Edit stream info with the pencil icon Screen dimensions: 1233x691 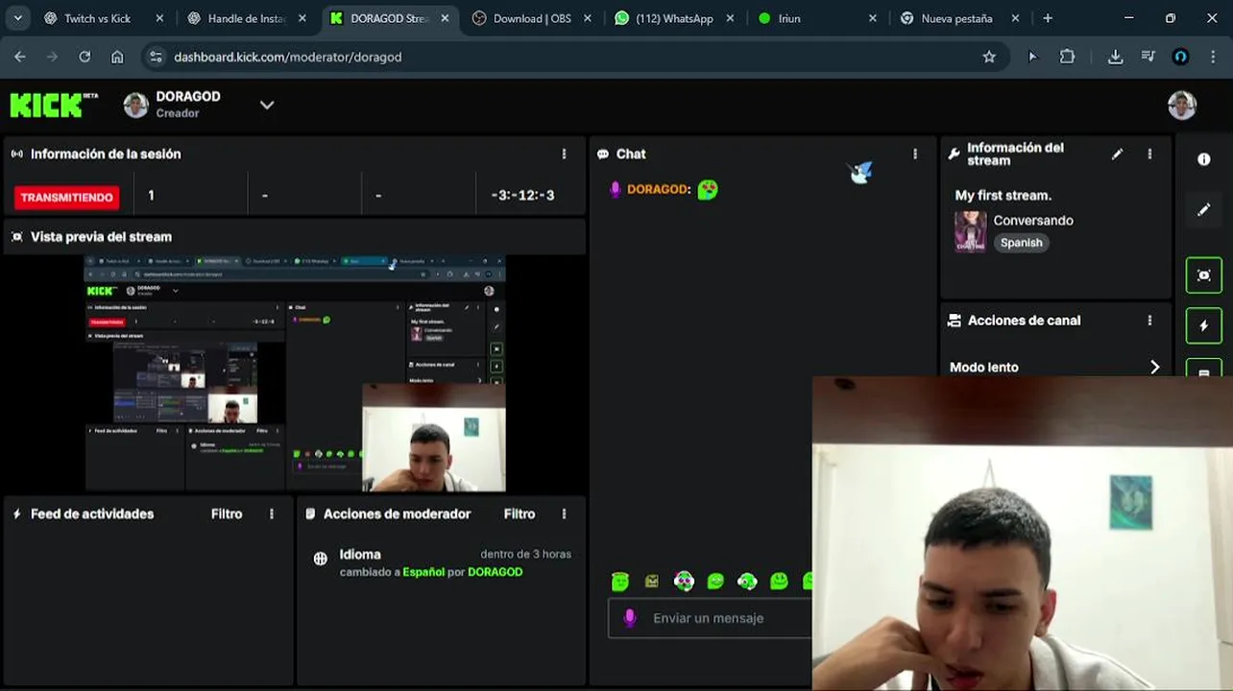point(1117,154)
